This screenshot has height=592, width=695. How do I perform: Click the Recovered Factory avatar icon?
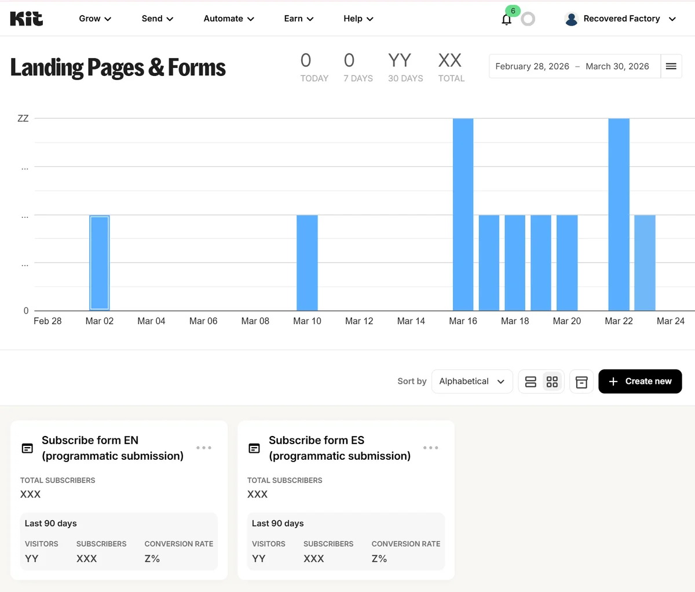click(x=571, y=19)
